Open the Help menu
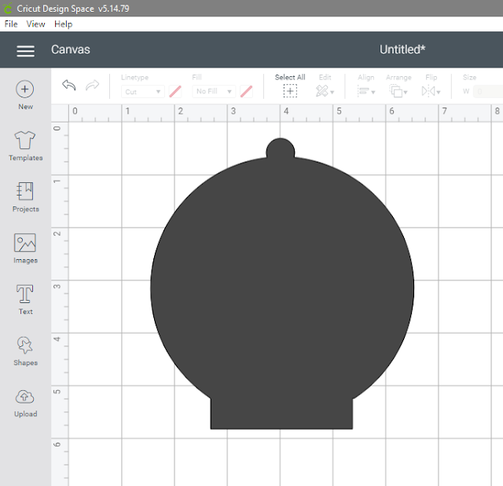 point(63,24)
